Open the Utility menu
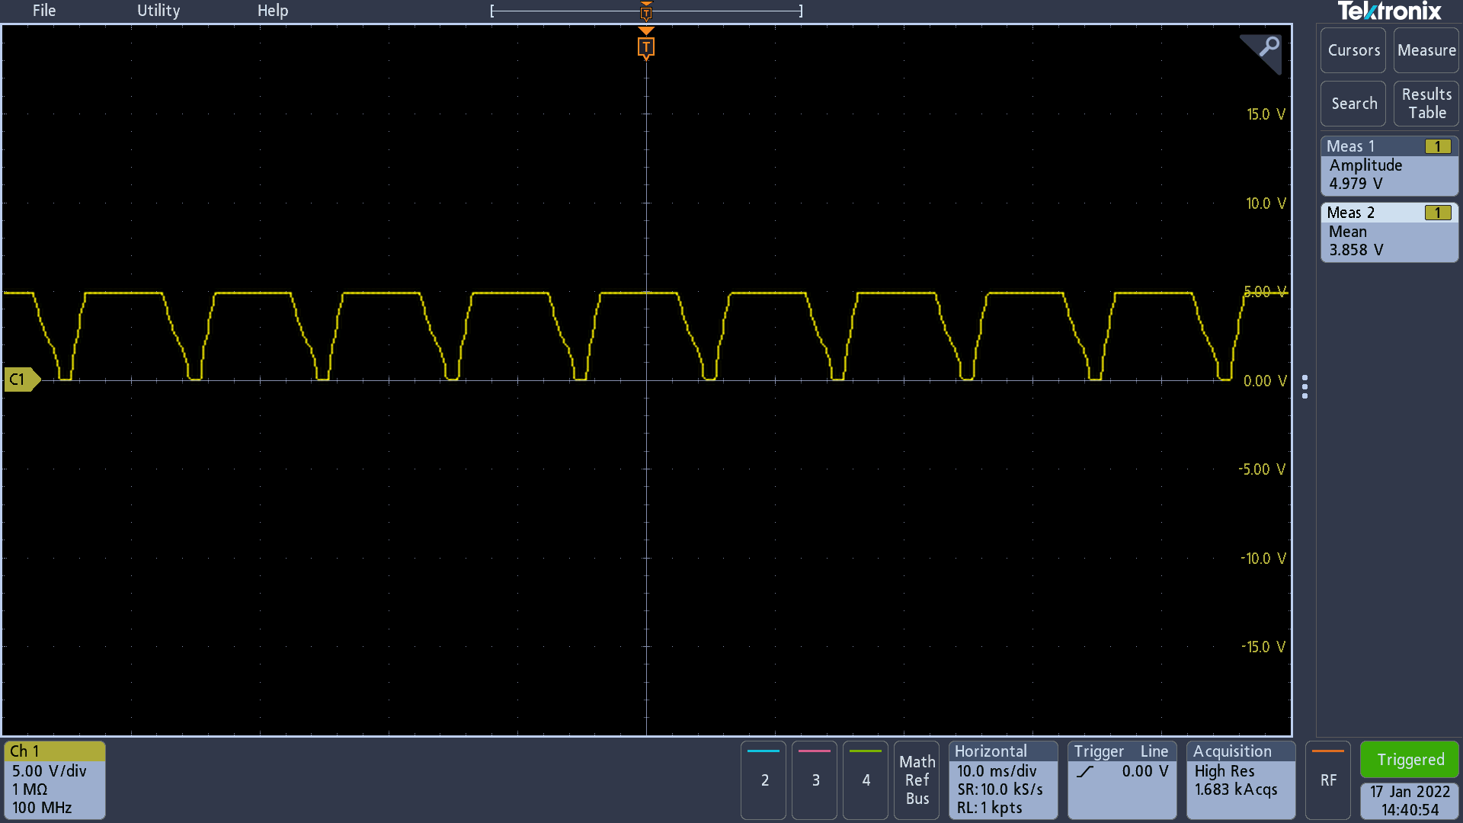 coord(158,11)
